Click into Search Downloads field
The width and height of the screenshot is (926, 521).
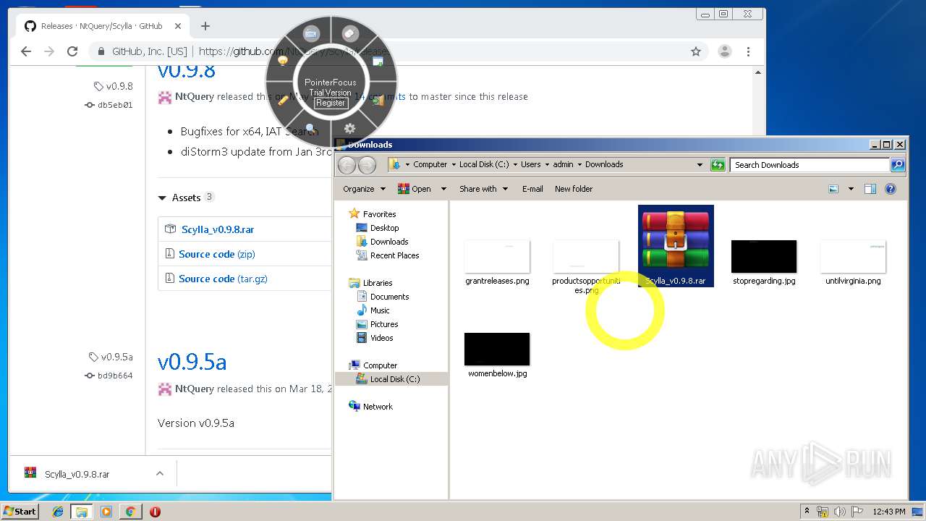[810, 165]
